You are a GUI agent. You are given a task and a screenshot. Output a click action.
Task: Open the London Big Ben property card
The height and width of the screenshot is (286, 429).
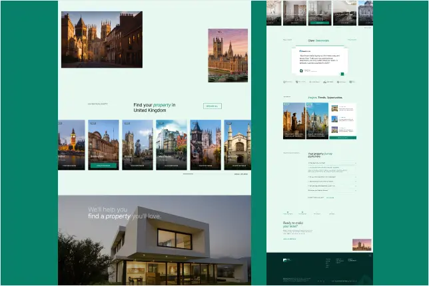(71, 144)
